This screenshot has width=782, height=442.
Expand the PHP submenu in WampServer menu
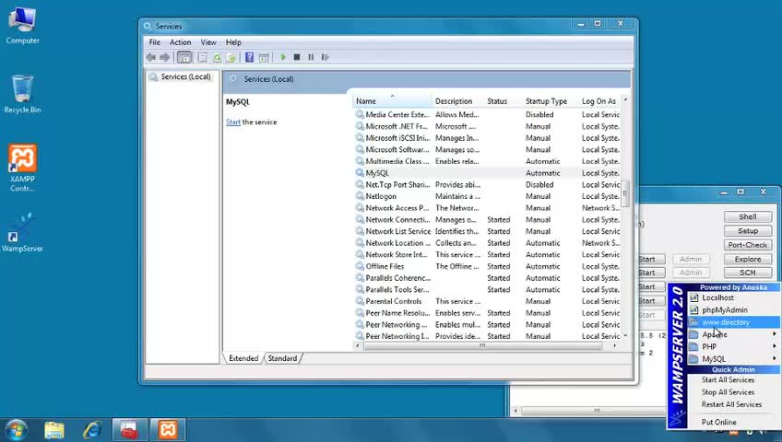(733, 346)
